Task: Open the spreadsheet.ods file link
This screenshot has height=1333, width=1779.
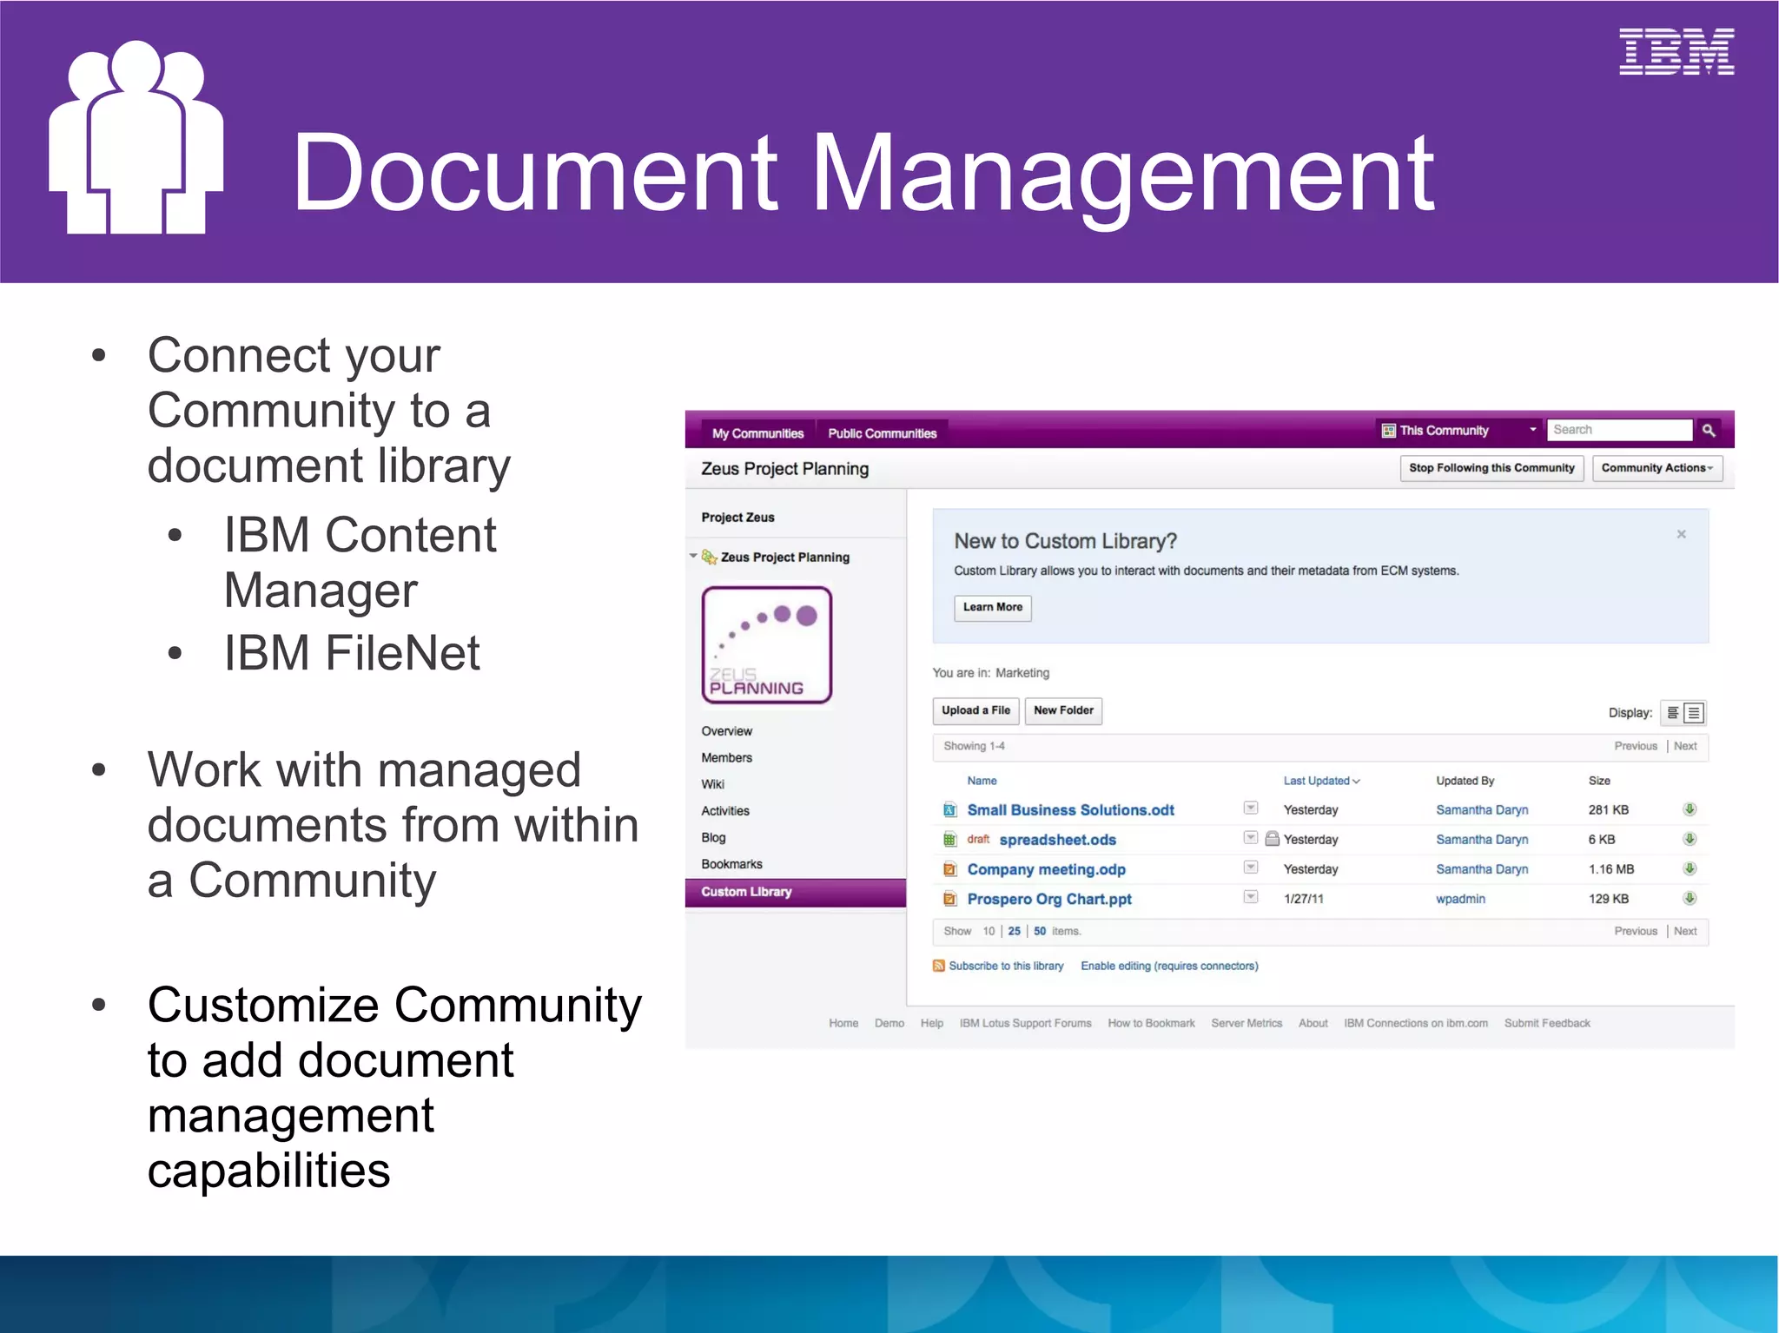Action: coord(1057,840)
